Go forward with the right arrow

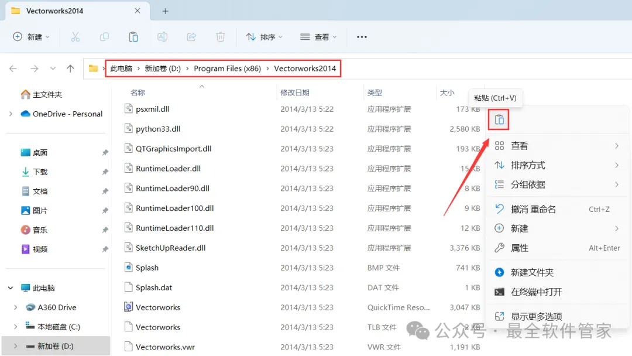pyautogui.click(x=35, y=69)
